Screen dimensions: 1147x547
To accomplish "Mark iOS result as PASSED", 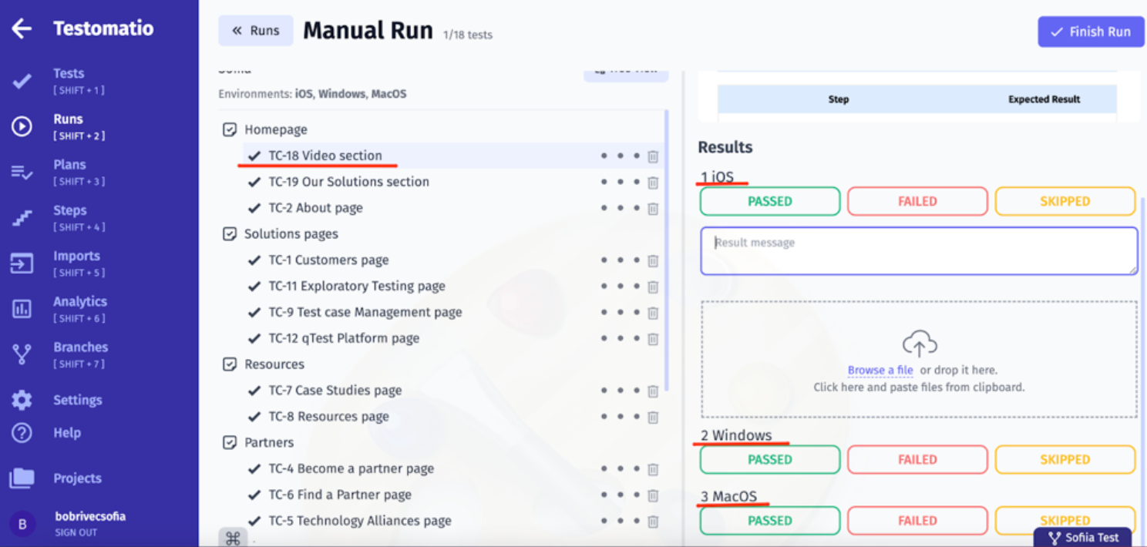I will click(769, 201).
